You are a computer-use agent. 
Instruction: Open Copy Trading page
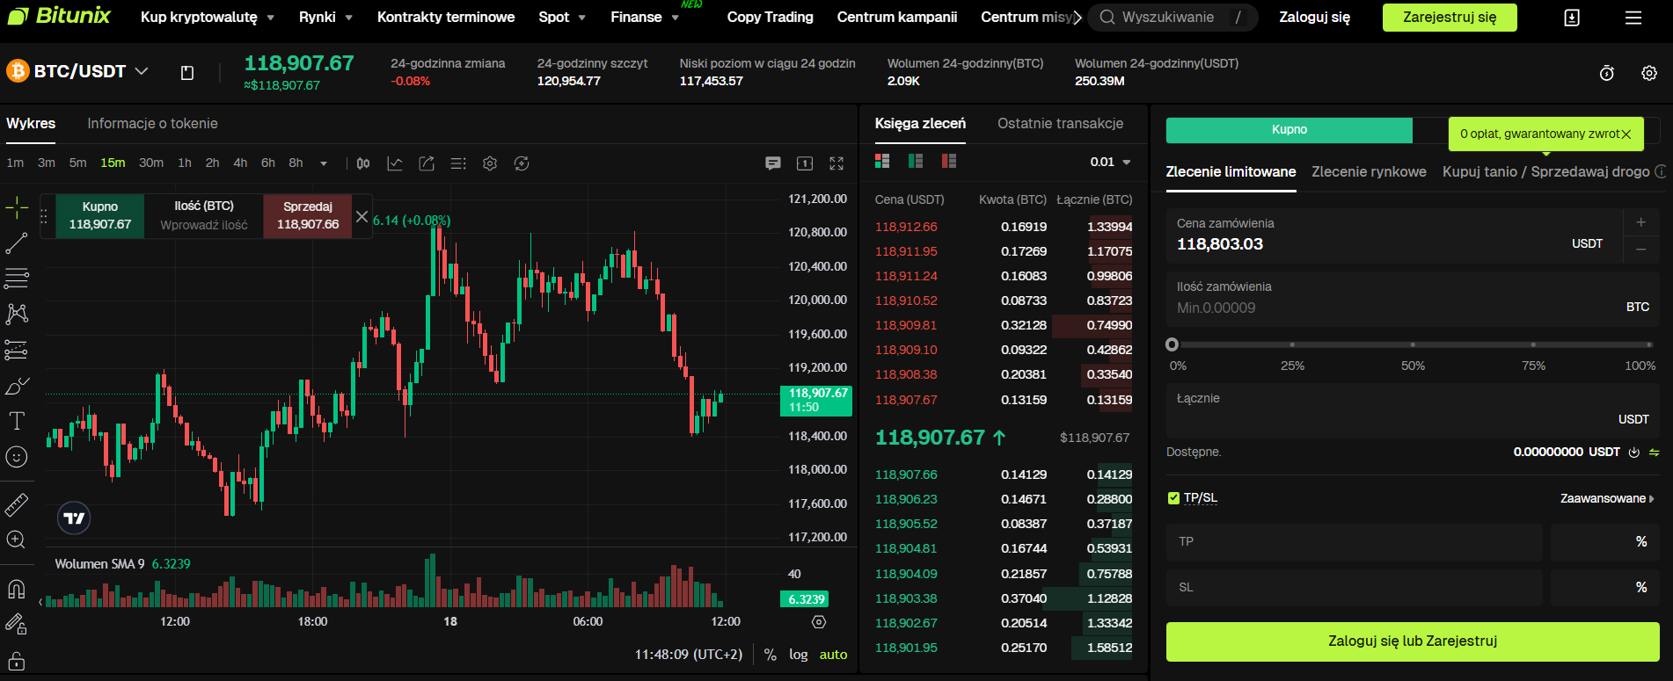(x=770, y=18)
